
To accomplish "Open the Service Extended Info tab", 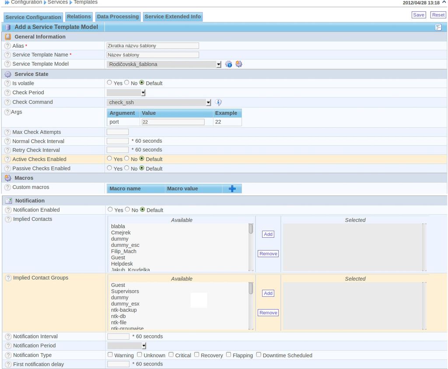I will click(x=172, y=17).
